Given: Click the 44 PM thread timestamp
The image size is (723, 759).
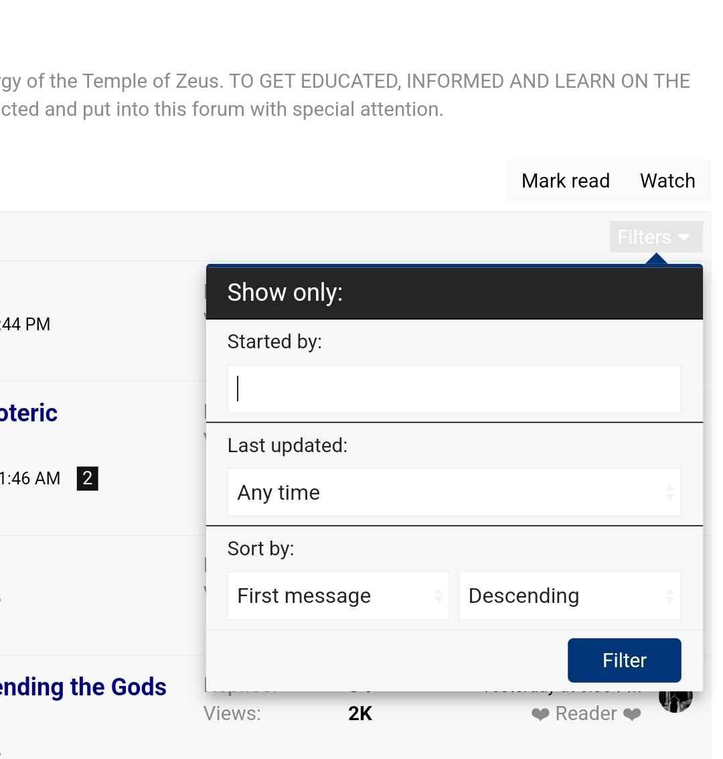Looking at the screenshot, I should point(25,324).
